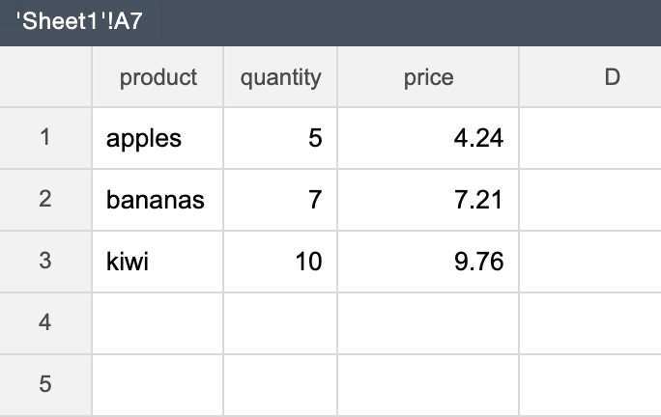This screenshot has width=661, height=417.
Task: Click the kiwi cell
Action: 158,262
